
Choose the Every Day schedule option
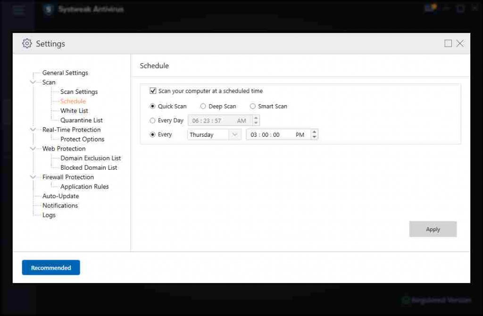152,120
